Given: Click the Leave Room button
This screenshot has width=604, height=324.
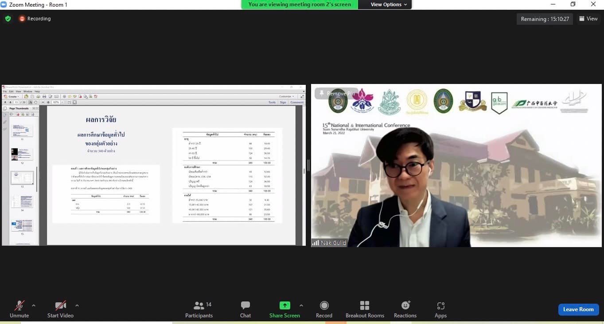Looking at the screenshot, I should tap(578, 309).
